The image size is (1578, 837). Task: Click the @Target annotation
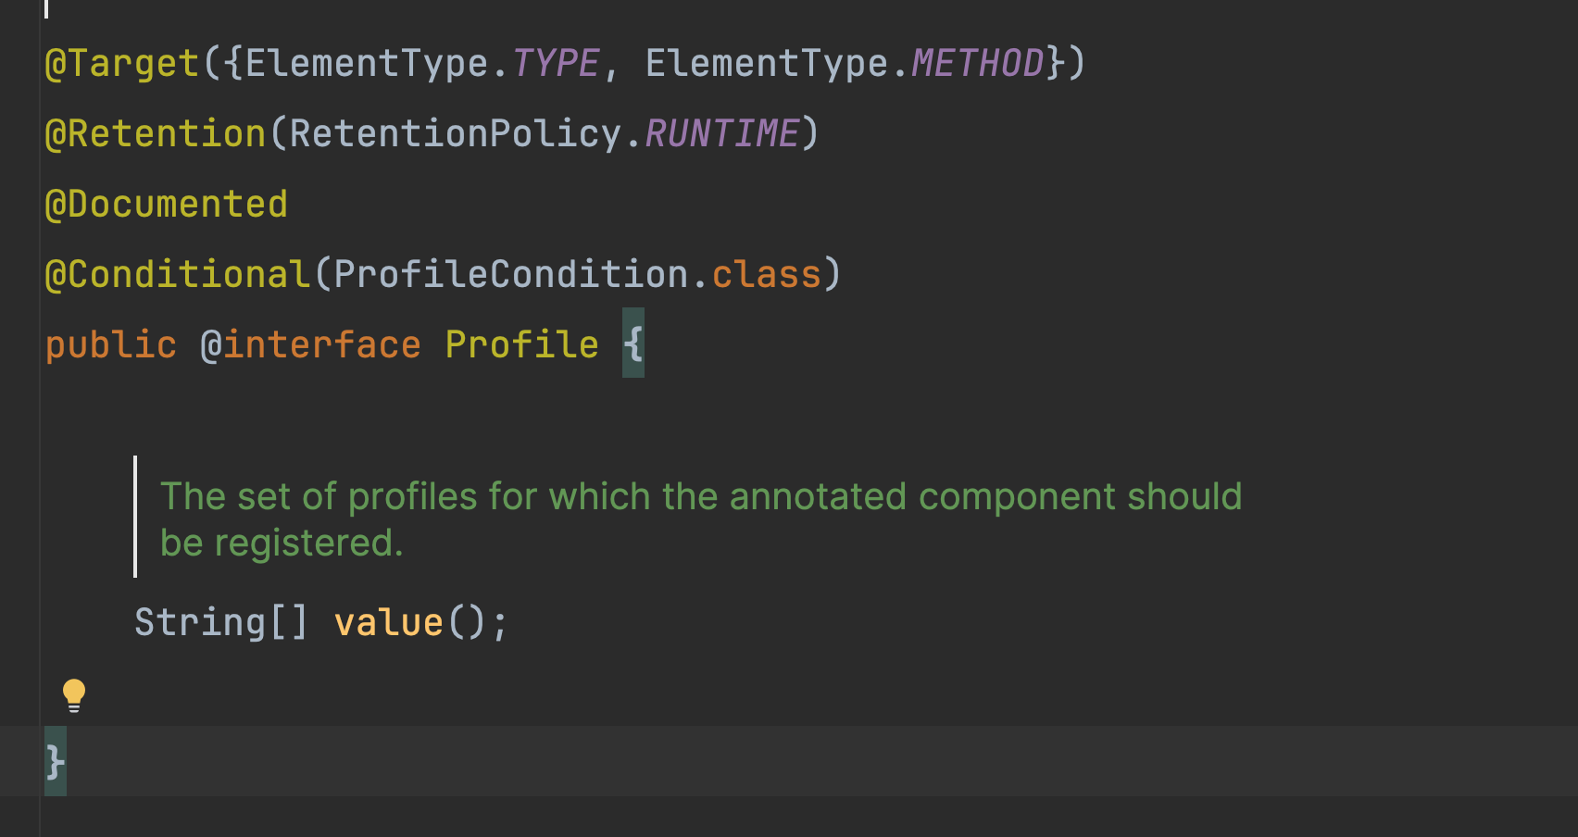coord(122,64)
